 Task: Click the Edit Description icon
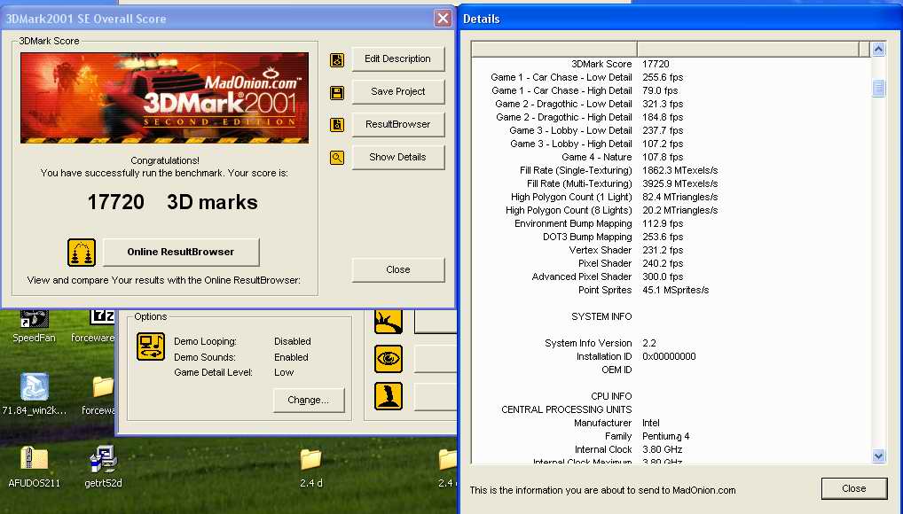coord(337,59)
